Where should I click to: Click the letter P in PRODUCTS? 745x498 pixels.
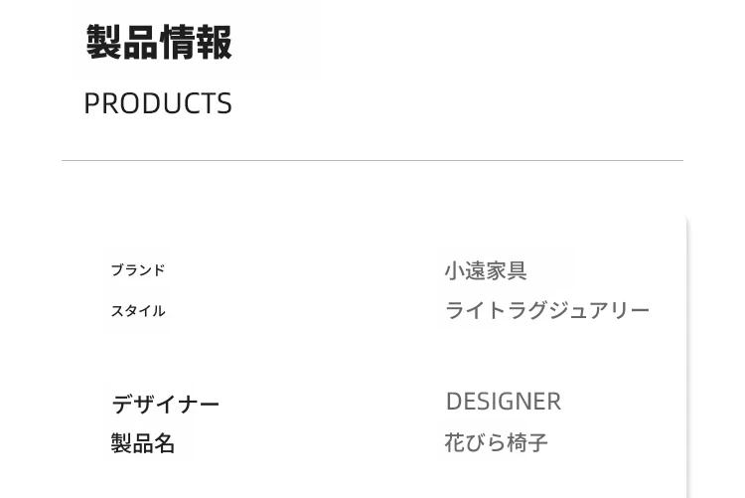pyautogui.click(x=91, y=103)
